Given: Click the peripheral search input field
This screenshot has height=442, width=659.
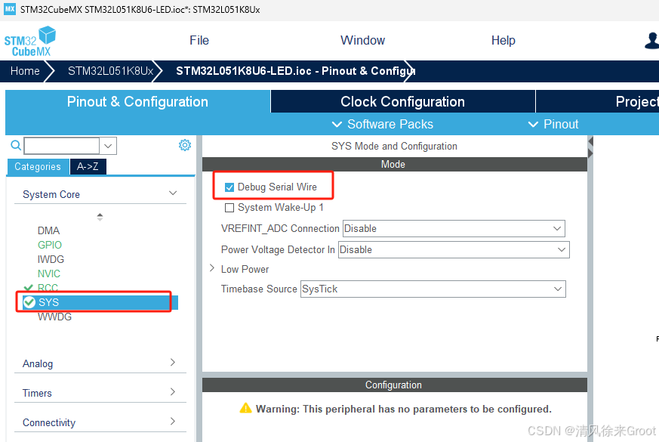Looking at the screenshot, I should coord(62,146).
